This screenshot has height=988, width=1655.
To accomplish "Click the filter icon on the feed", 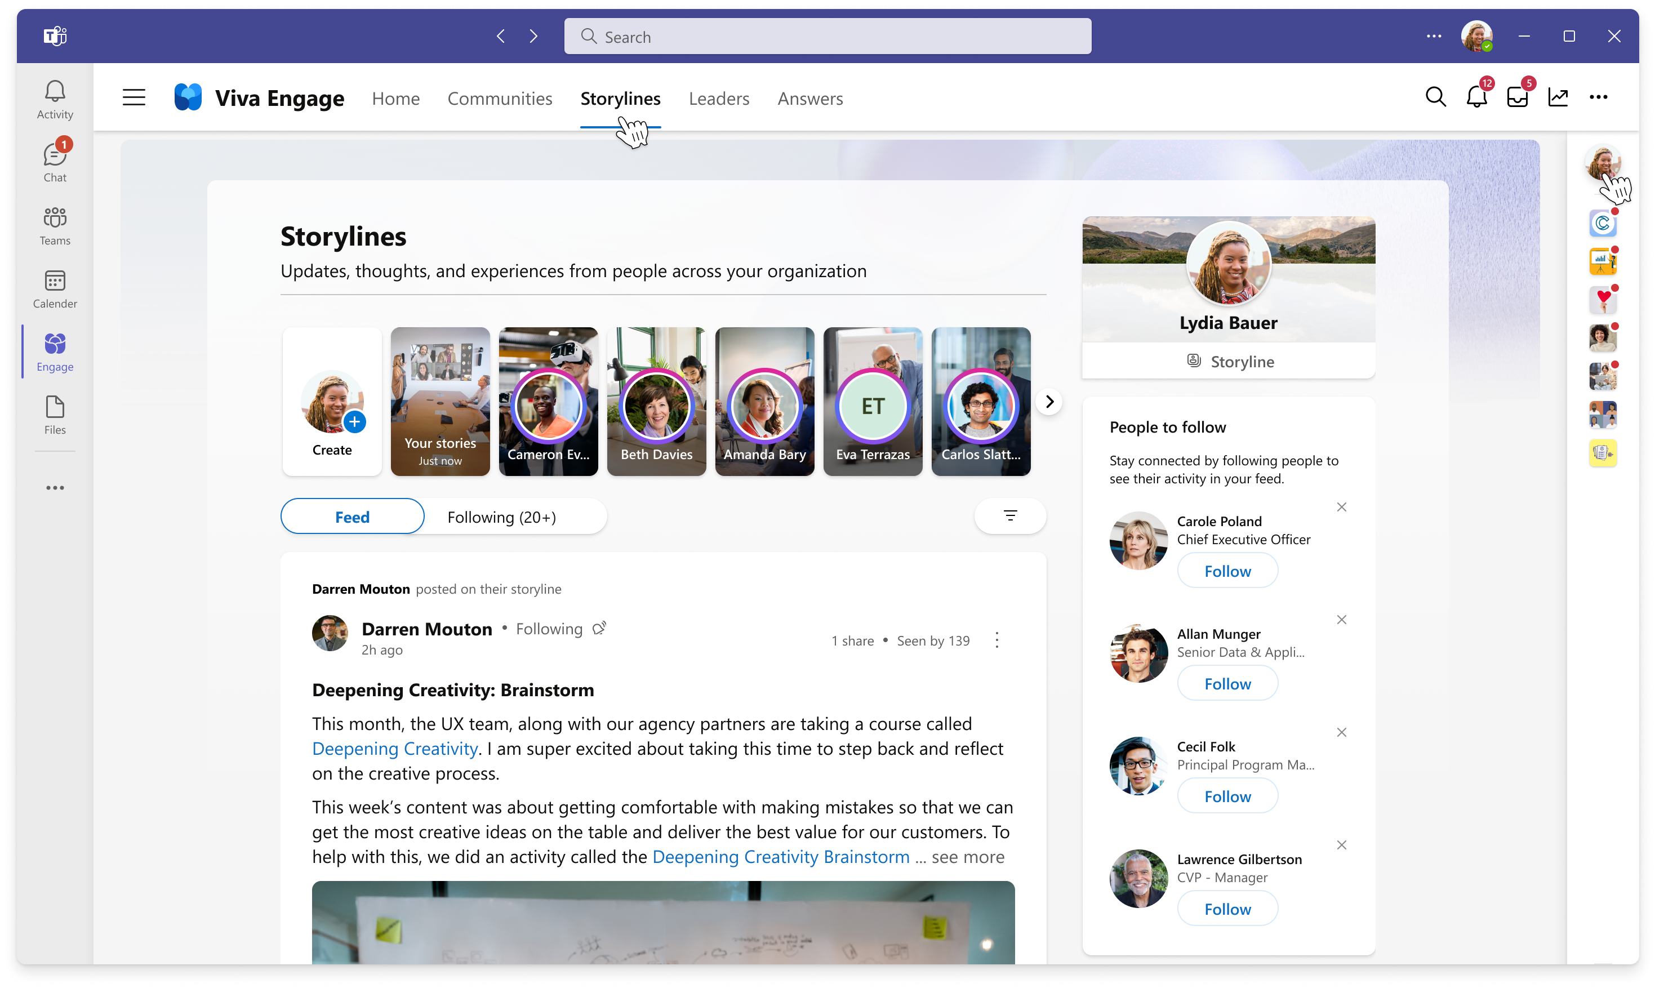I will tap(1009, 515).
